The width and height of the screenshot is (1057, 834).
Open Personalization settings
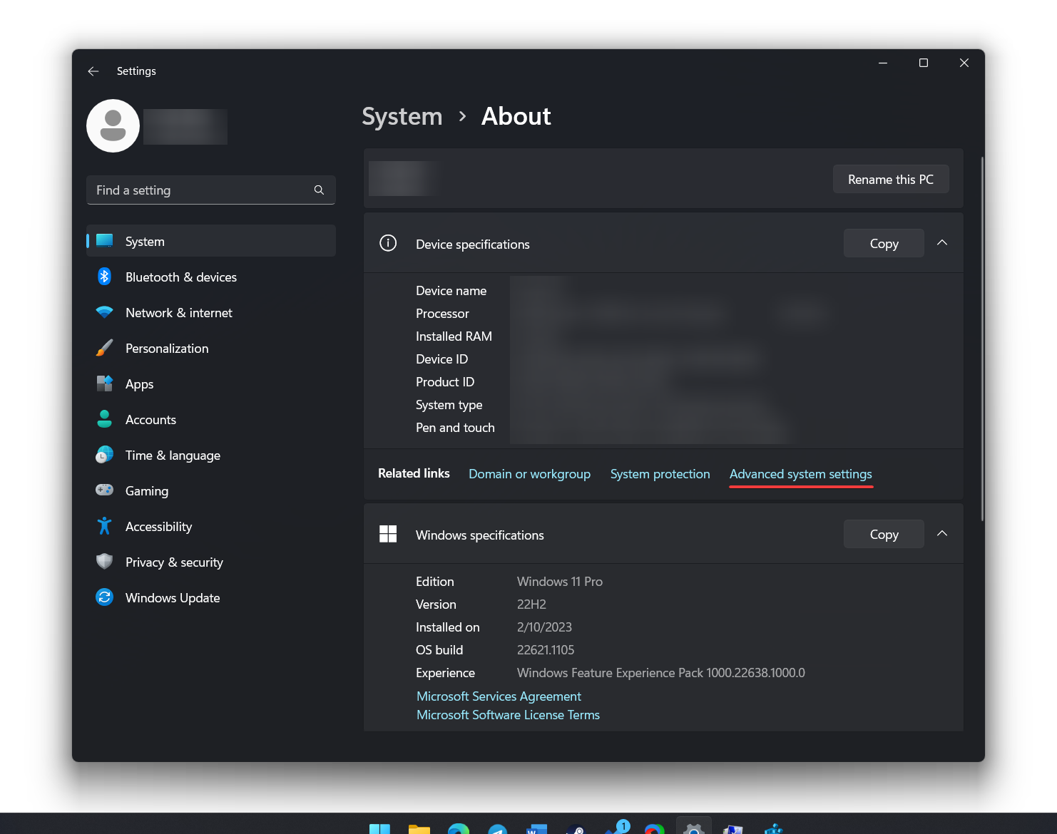tap(211, 348)
